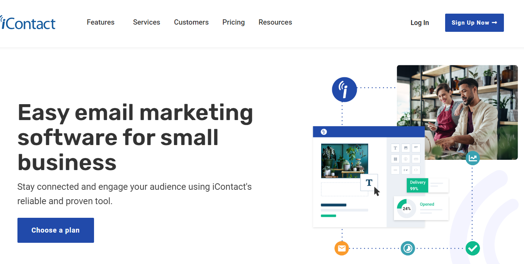524x264 pixels.
Task: Open the Features menu
Action: click(x=100, y=22)
